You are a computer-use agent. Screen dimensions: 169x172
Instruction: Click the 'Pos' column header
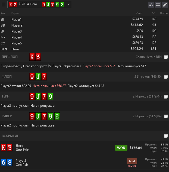coord(3,13)
